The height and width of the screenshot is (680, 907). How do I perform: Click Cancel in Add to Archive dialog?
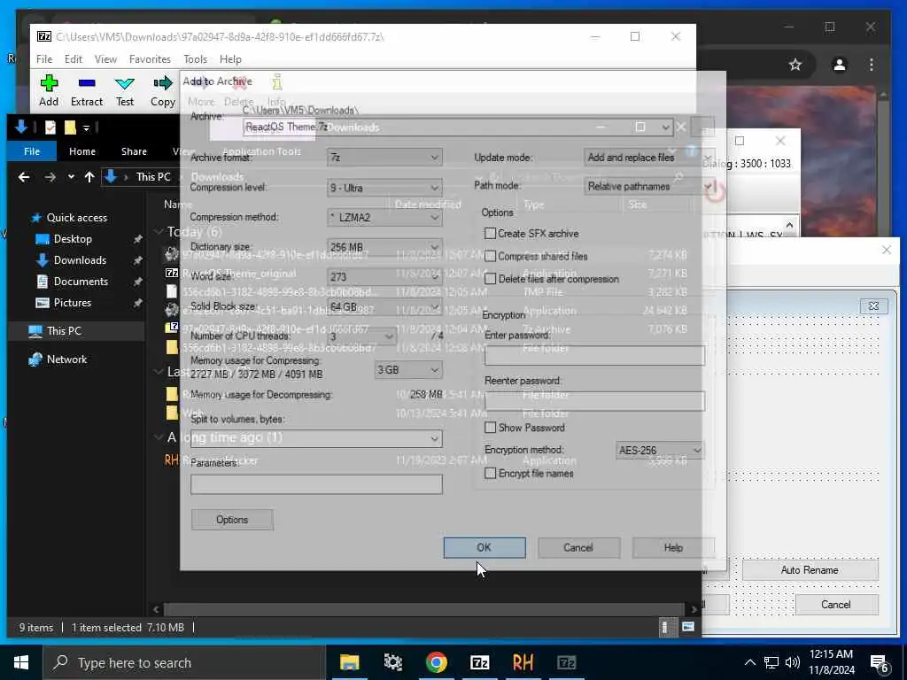(578, 547)
